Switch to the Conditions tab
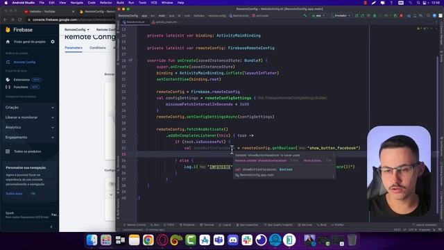Viewport: 444px width, 250px height. pyautogui.click(x=98, y=48)
